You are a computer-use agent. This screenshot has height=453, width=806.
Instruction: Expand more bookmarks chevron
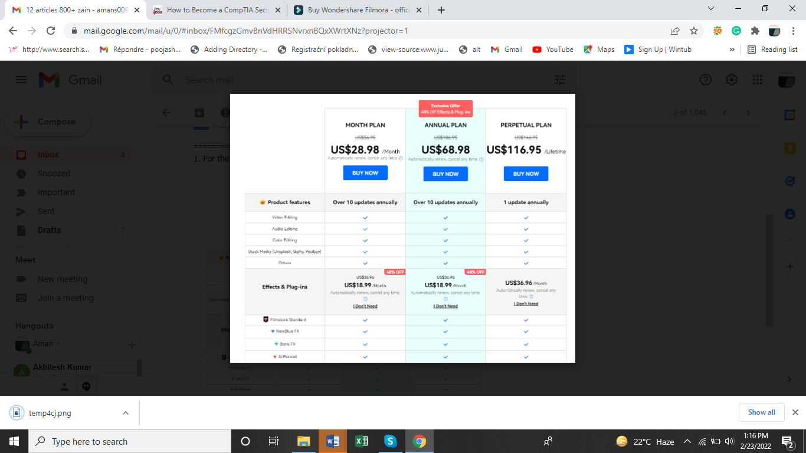732,50
